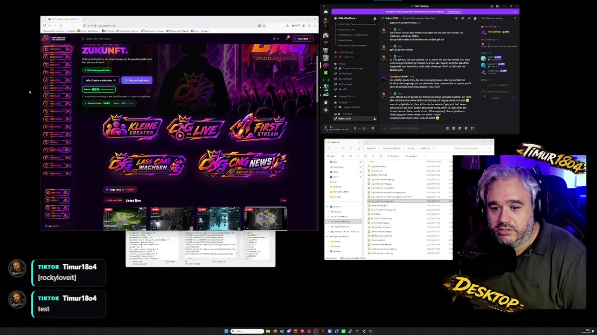
Task: Open the emoji picker in Discord message bar
Action: pyautogui.click(x=466, y=128)
